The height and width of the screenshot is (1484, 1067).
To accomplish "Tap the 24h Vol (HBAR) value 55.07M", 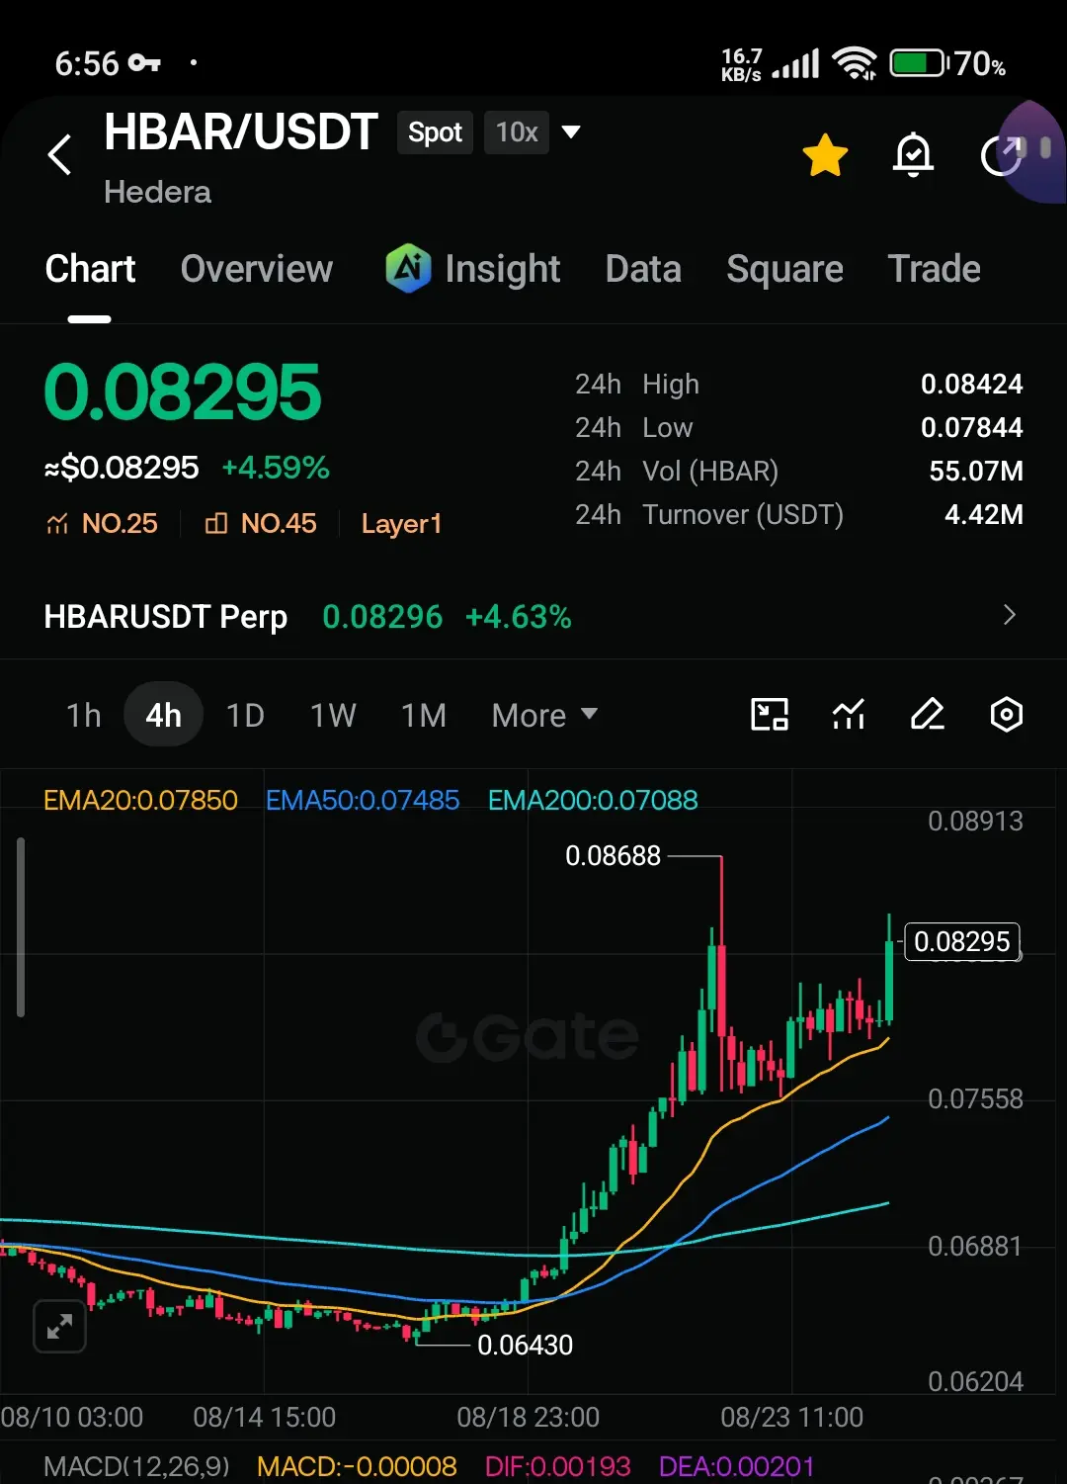I will (x=976, y=471).
